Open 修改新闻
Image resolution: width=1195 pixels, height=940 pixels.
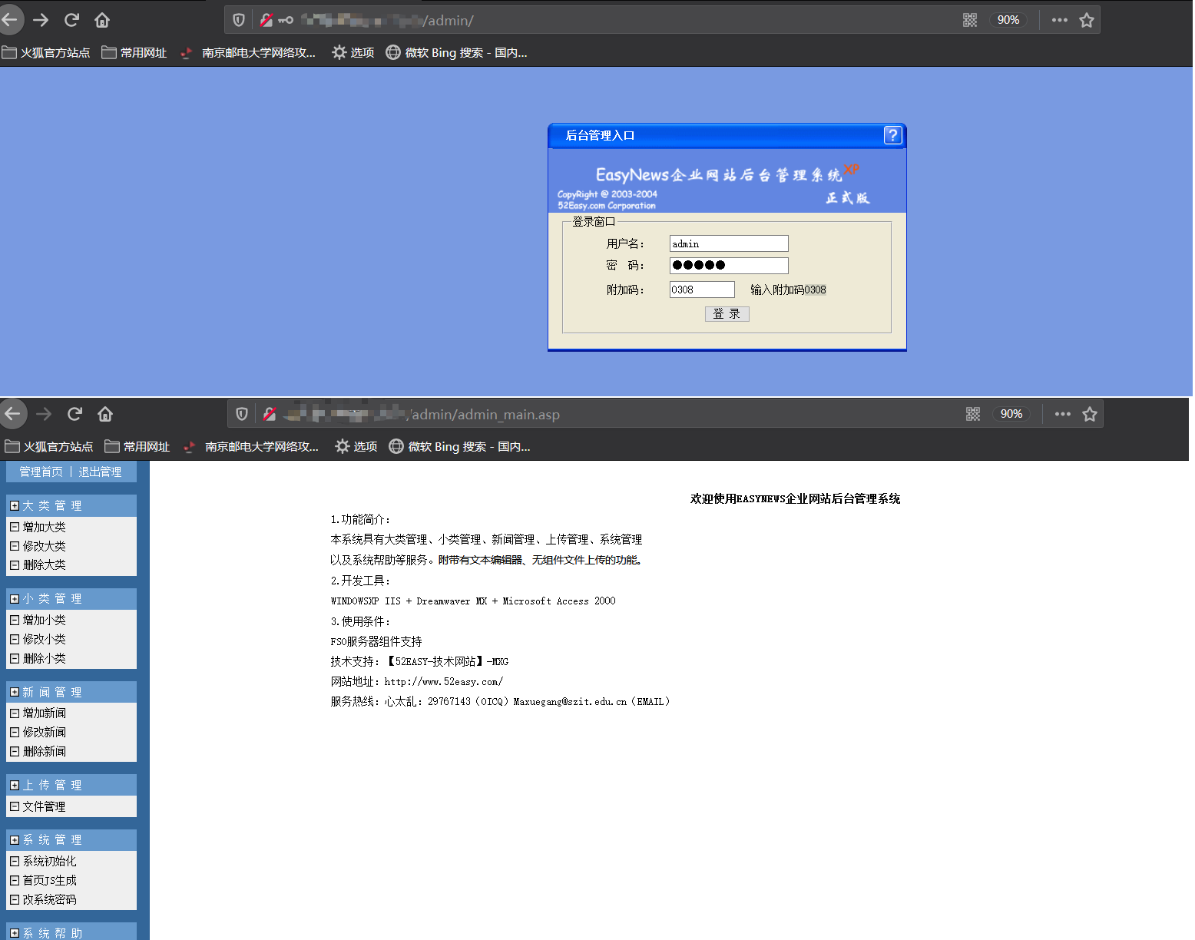pos(45,732)
